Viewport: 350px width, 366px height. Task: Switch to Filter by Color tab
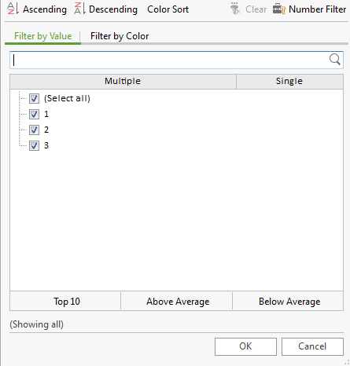click(x=120, y=36)
